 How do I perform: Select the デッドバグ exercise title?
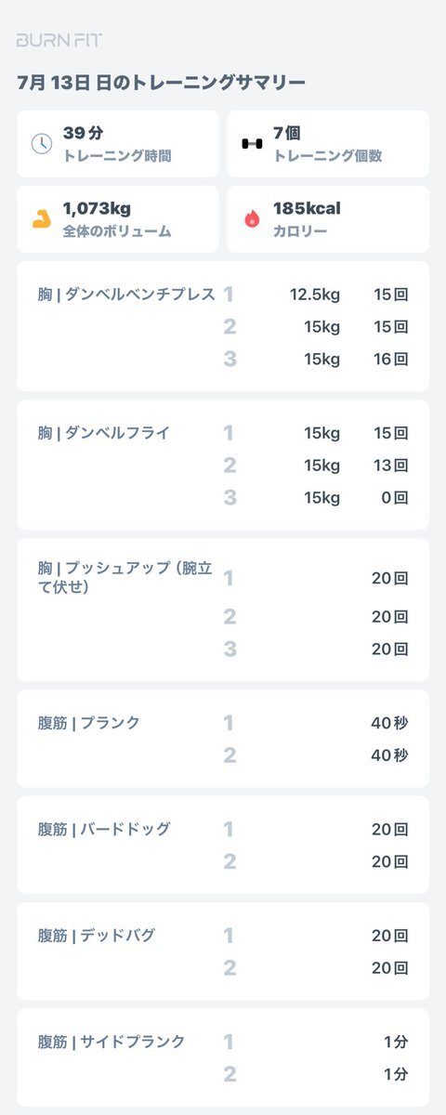tap(97, 936)
